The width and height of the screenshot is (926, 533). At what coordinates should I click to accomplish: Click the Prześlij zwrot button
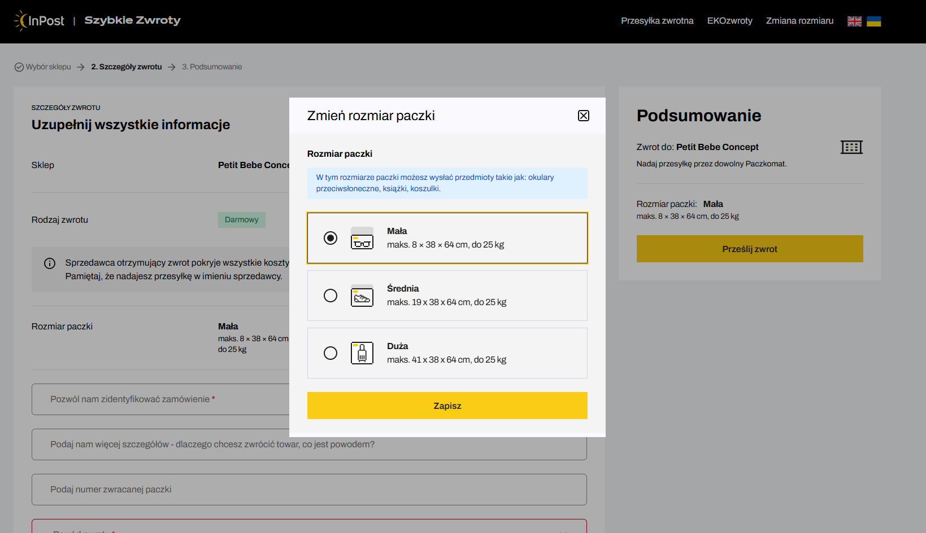coord(749,249)
